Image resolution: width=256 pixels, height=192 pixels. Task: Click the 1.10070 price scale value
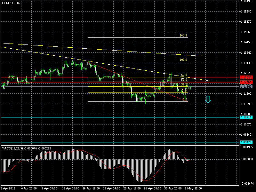(246, 124)
